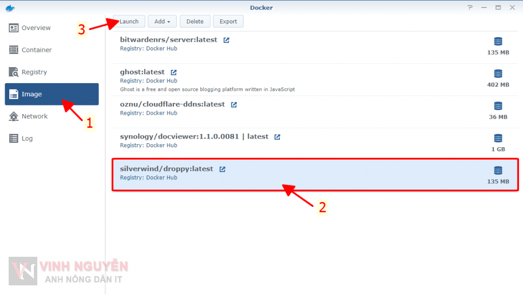Click the Docker whale icon in title bar
Viewport: 523px width, 294px height.
click(x=9, y=8)
